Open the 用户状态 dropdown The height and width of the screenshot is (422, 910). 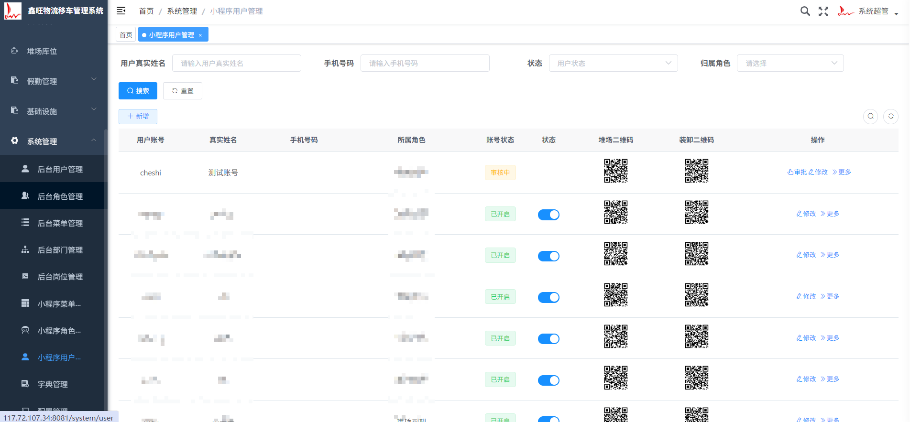click(x=614, y=63)
